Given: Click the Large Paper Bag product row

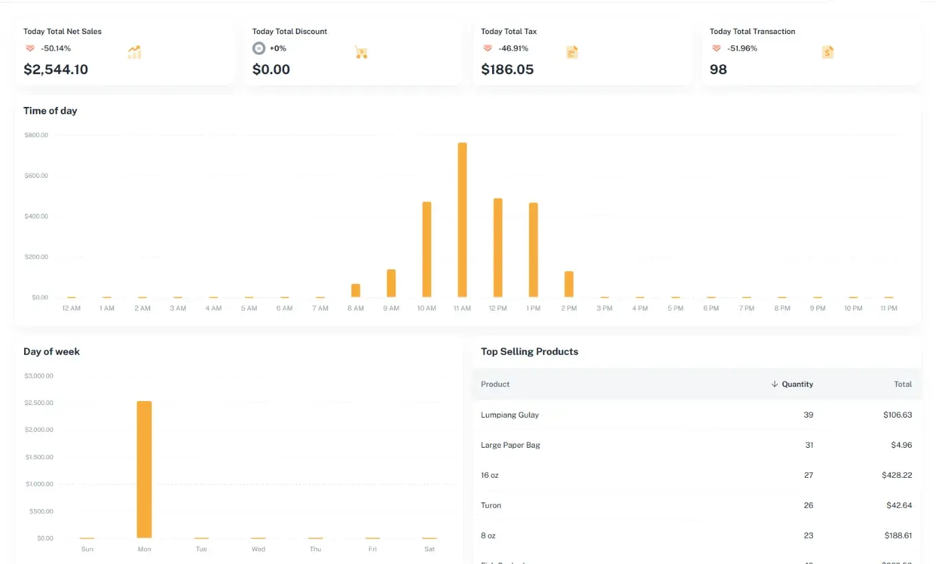Looking at the screenshot, I should pos(697,445).
